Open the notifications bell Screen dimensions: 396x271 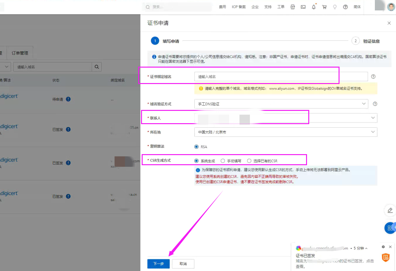tap(314, 7)
